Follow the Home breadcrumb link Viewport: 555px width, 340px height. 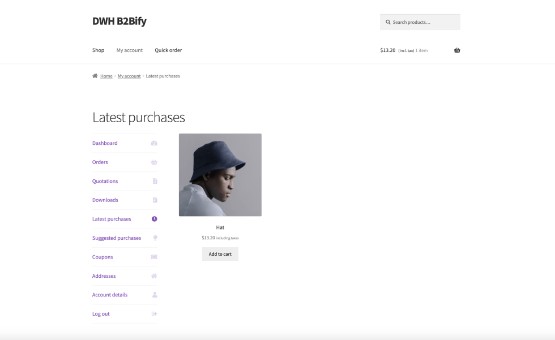point(106,76)
